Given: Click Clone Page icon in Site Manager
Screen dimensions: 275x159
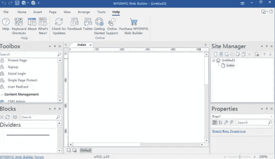Looking at the screenshot, I should coord(244,54).
